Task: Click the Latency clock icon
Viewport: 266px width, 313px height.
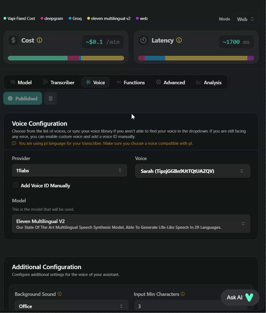Action: pos(143,40)
